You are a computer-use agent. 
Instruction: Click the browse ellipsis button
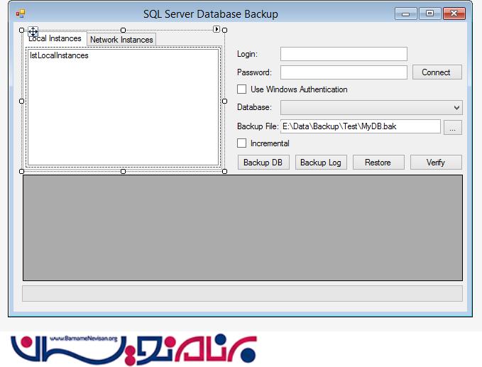point(453,127)
